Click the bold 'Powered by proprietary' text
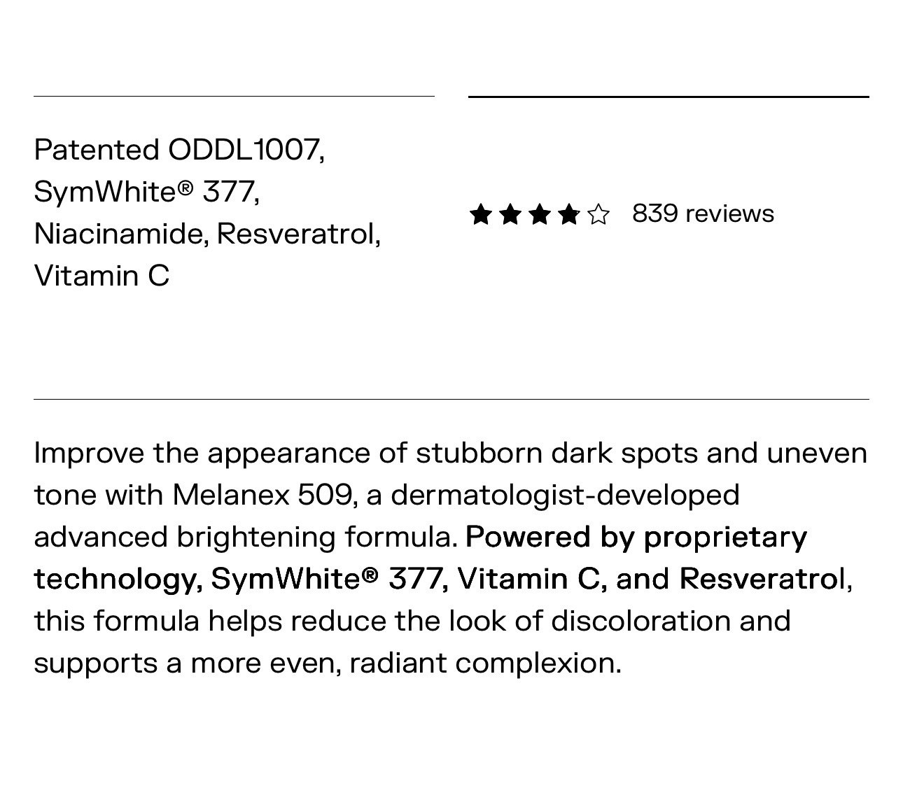 [636, 537]
